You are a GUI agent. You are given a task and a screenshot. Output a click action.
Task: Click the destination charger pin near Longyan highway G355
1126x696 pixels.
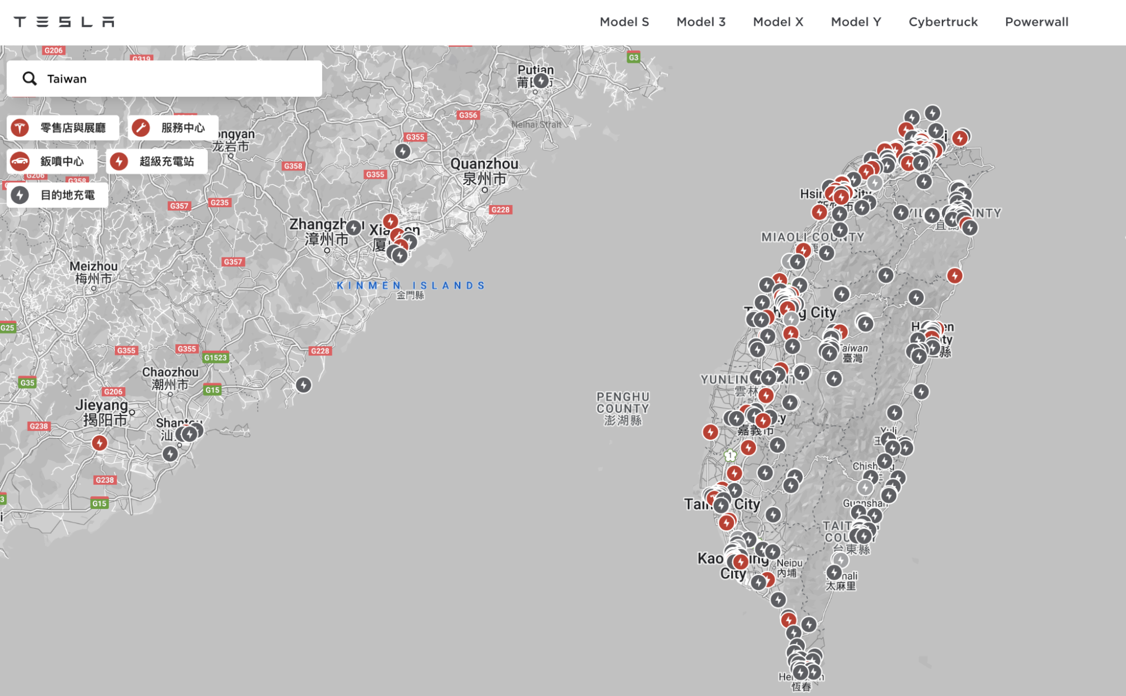(402, 151)
